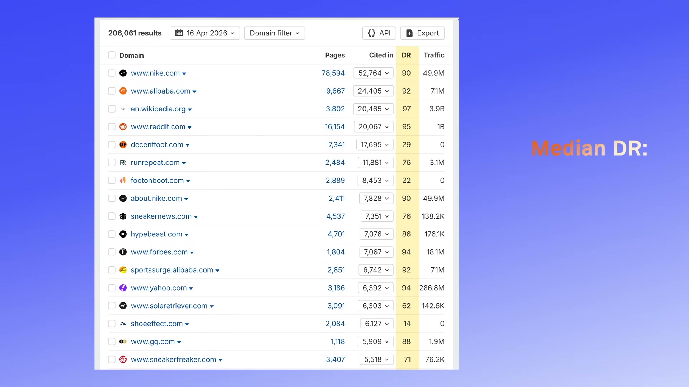The image size is (689, 387).
Task: Click the Yahoo favicon beside www.yahoo.com
Action: (x=123, y=288)
